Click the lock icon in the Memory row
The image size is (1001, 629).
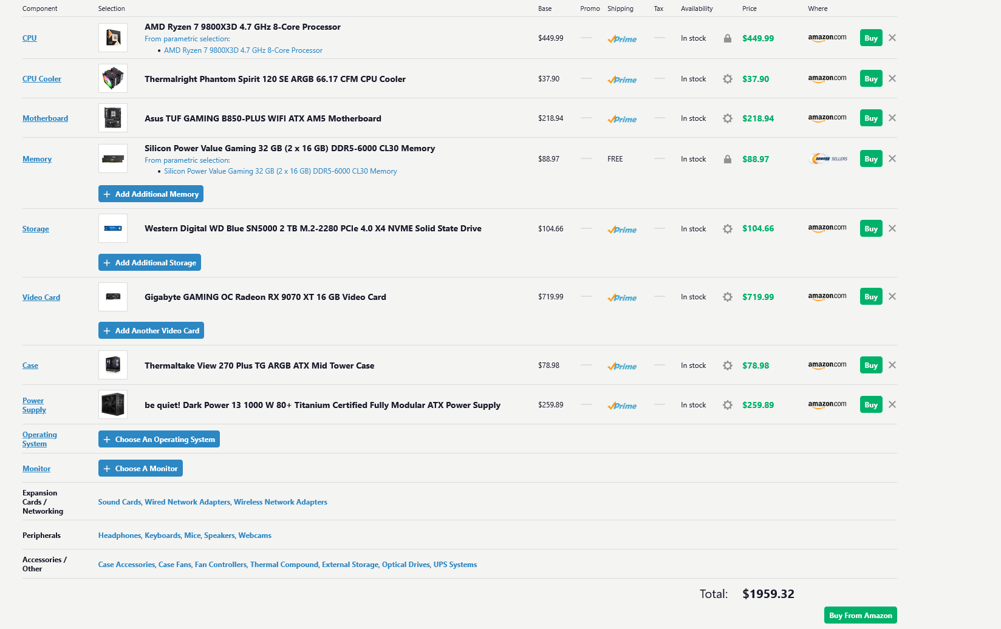click(x=727, y=159)
